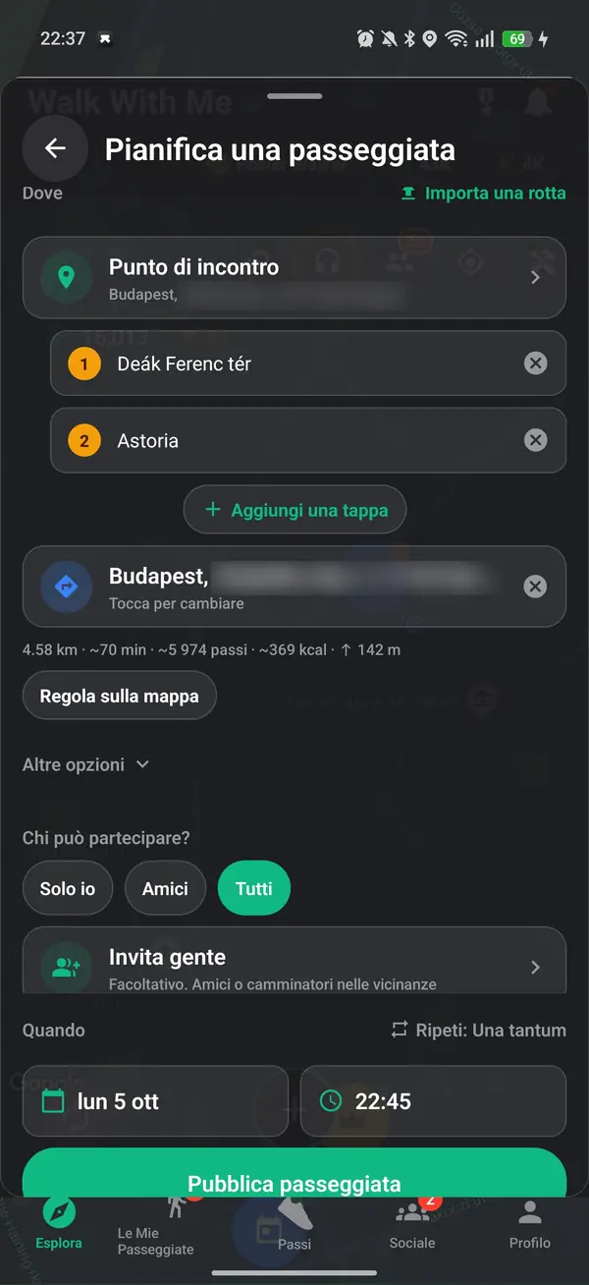Viewport: 589px width, 1285px height.
Task: Tap Aggiungi una tappa button
Action: click(x=294, y=510)
